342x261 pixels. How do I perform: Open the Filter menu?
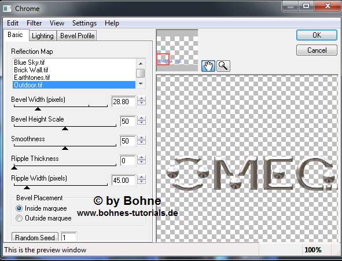34,23
